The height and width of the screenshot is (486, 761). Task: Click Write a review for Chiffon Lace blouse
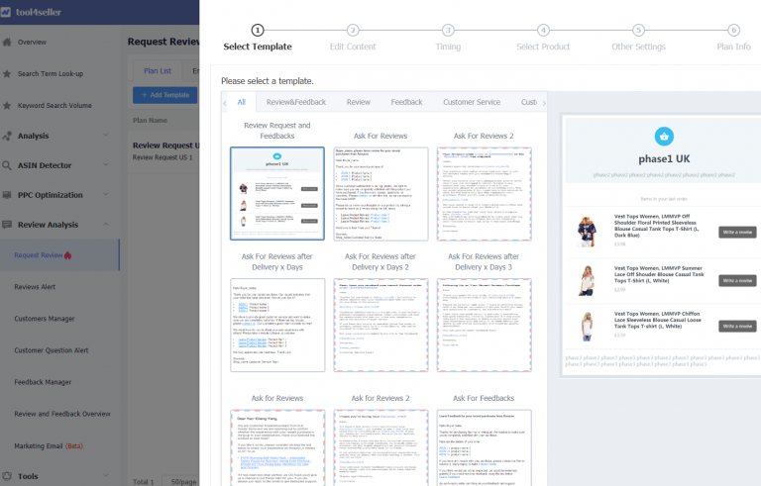[x=737, y=327]
